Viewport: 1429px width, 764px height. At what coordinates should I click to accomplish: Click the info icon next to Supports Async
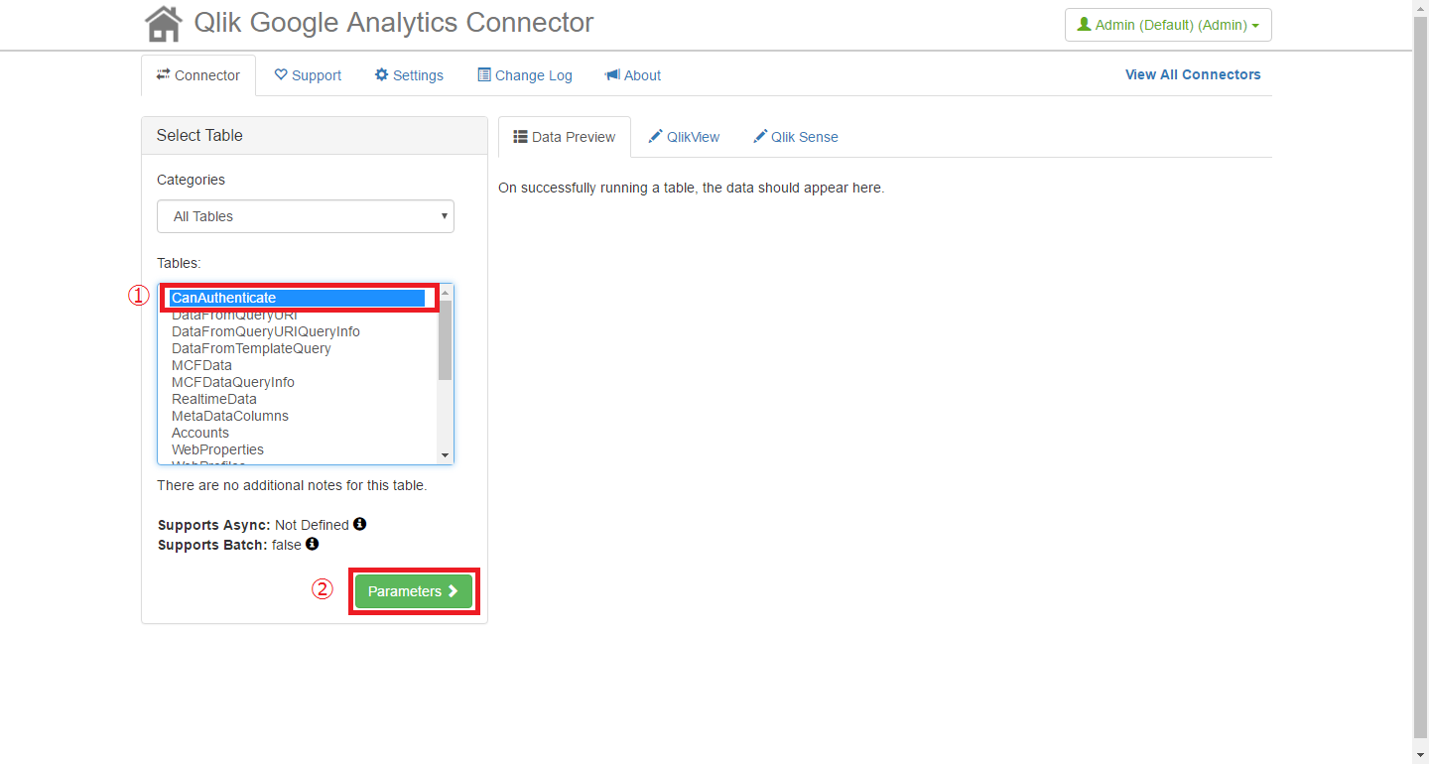point(360,524)
